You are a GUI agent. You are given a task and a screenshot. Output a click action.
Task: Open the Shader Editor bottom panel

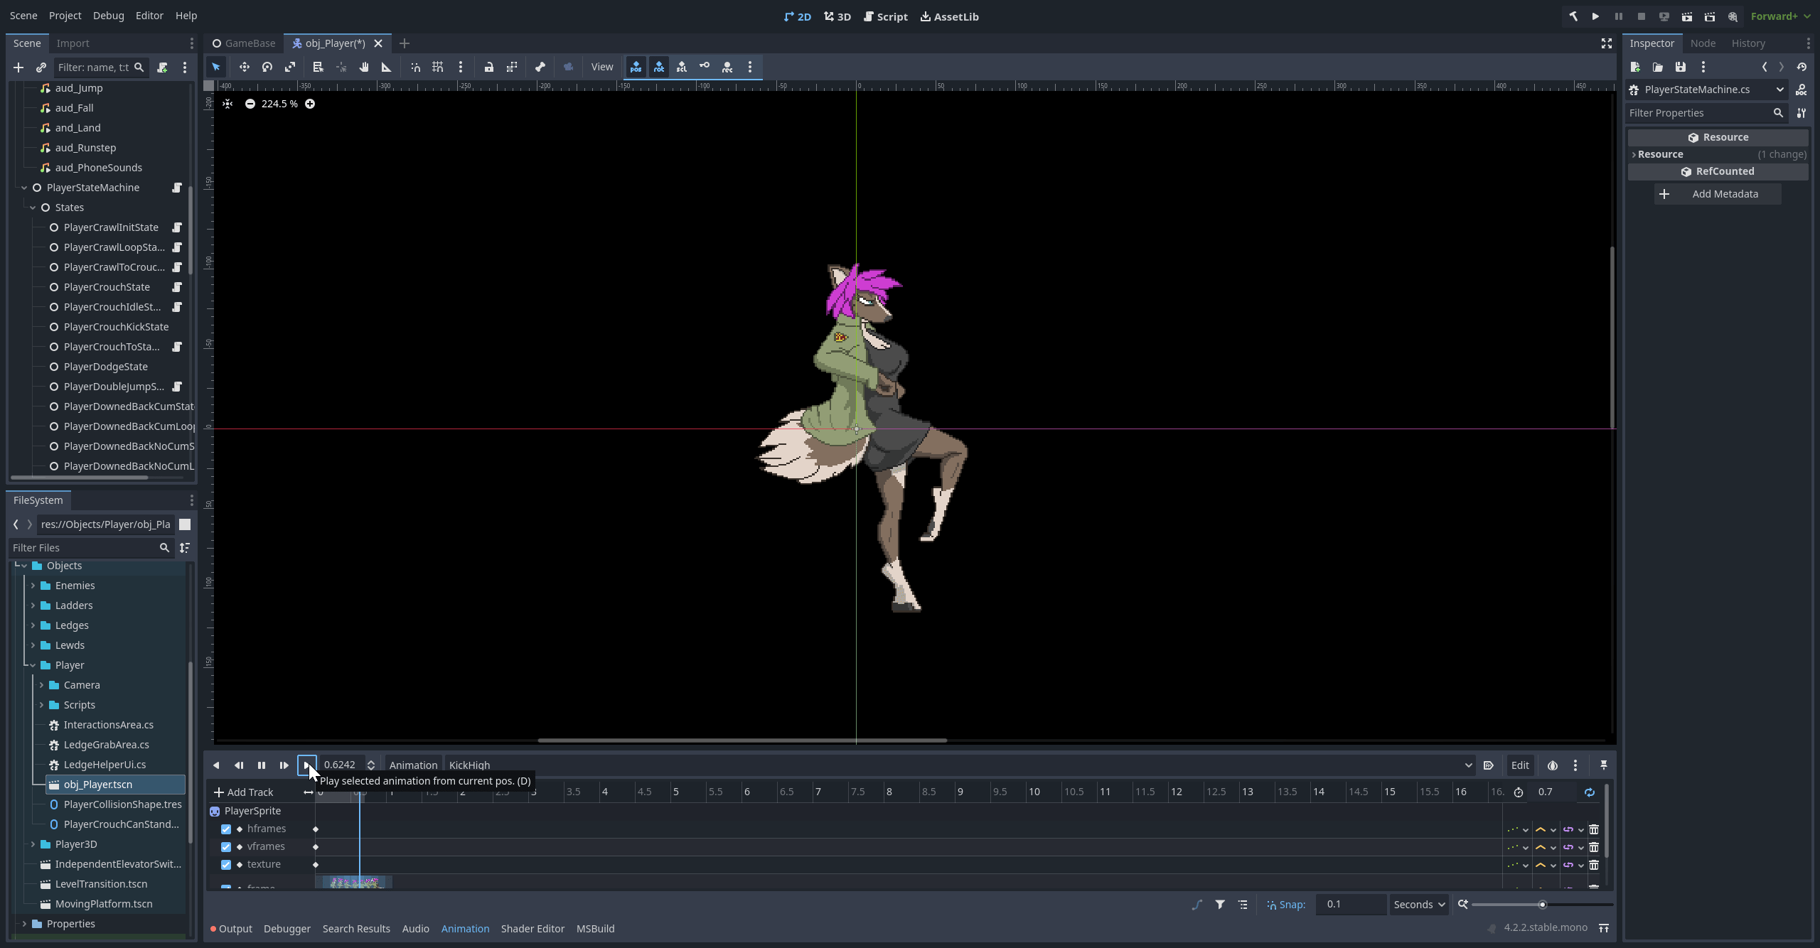click(x=532, y=929)
